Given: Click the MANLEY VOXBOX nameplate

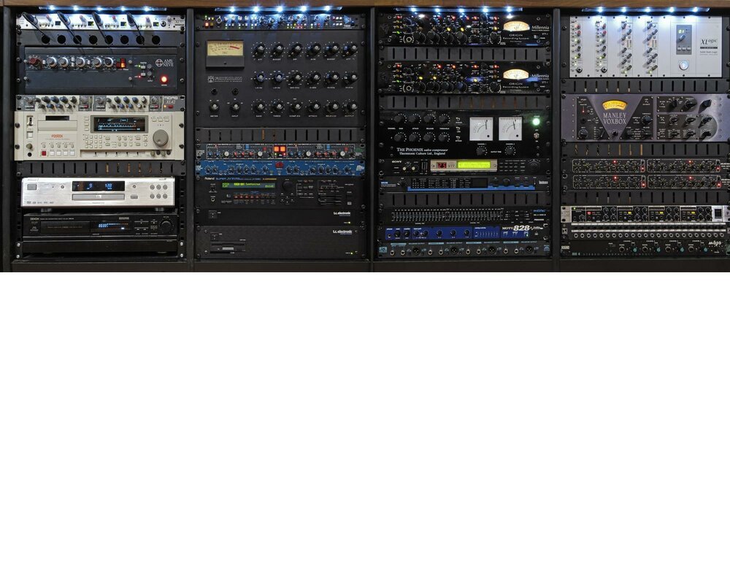Looking at the screenshot, I should click(x=615, y=118).
